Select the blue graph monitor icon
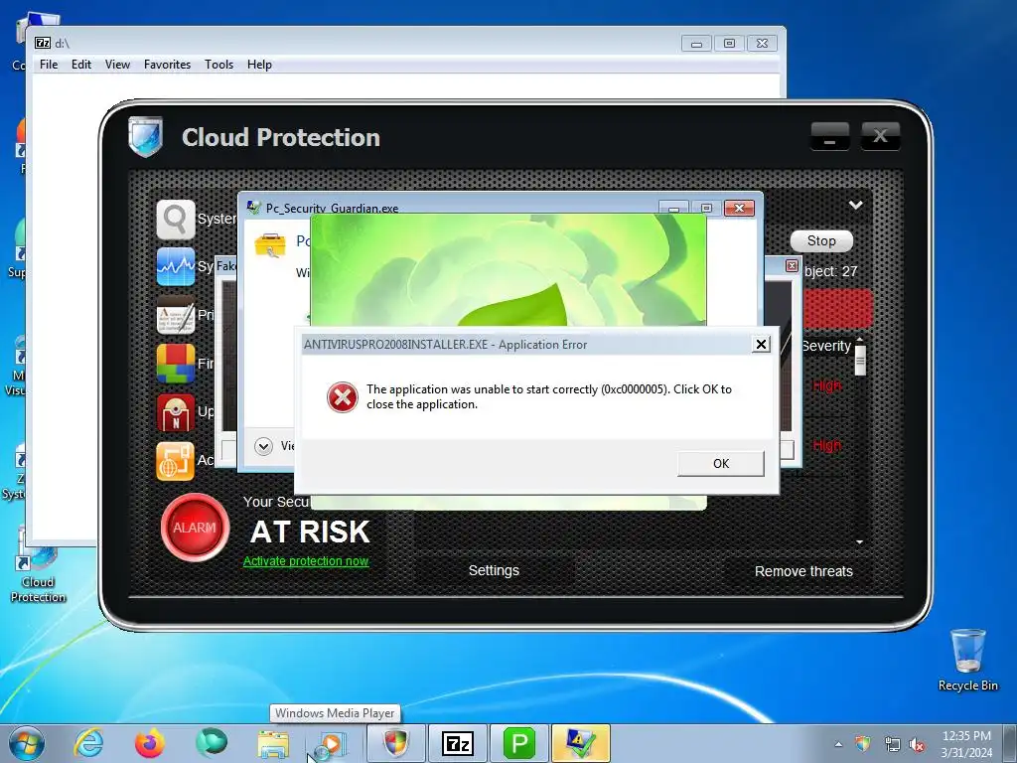This screenshot has width=1017, height=763. tap(175, 266)
